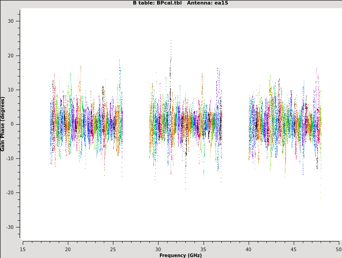Screen dimensions: 342x258
Task: Click the center of the 18–26 GHz data cluster
Action: tap(86, 124)
